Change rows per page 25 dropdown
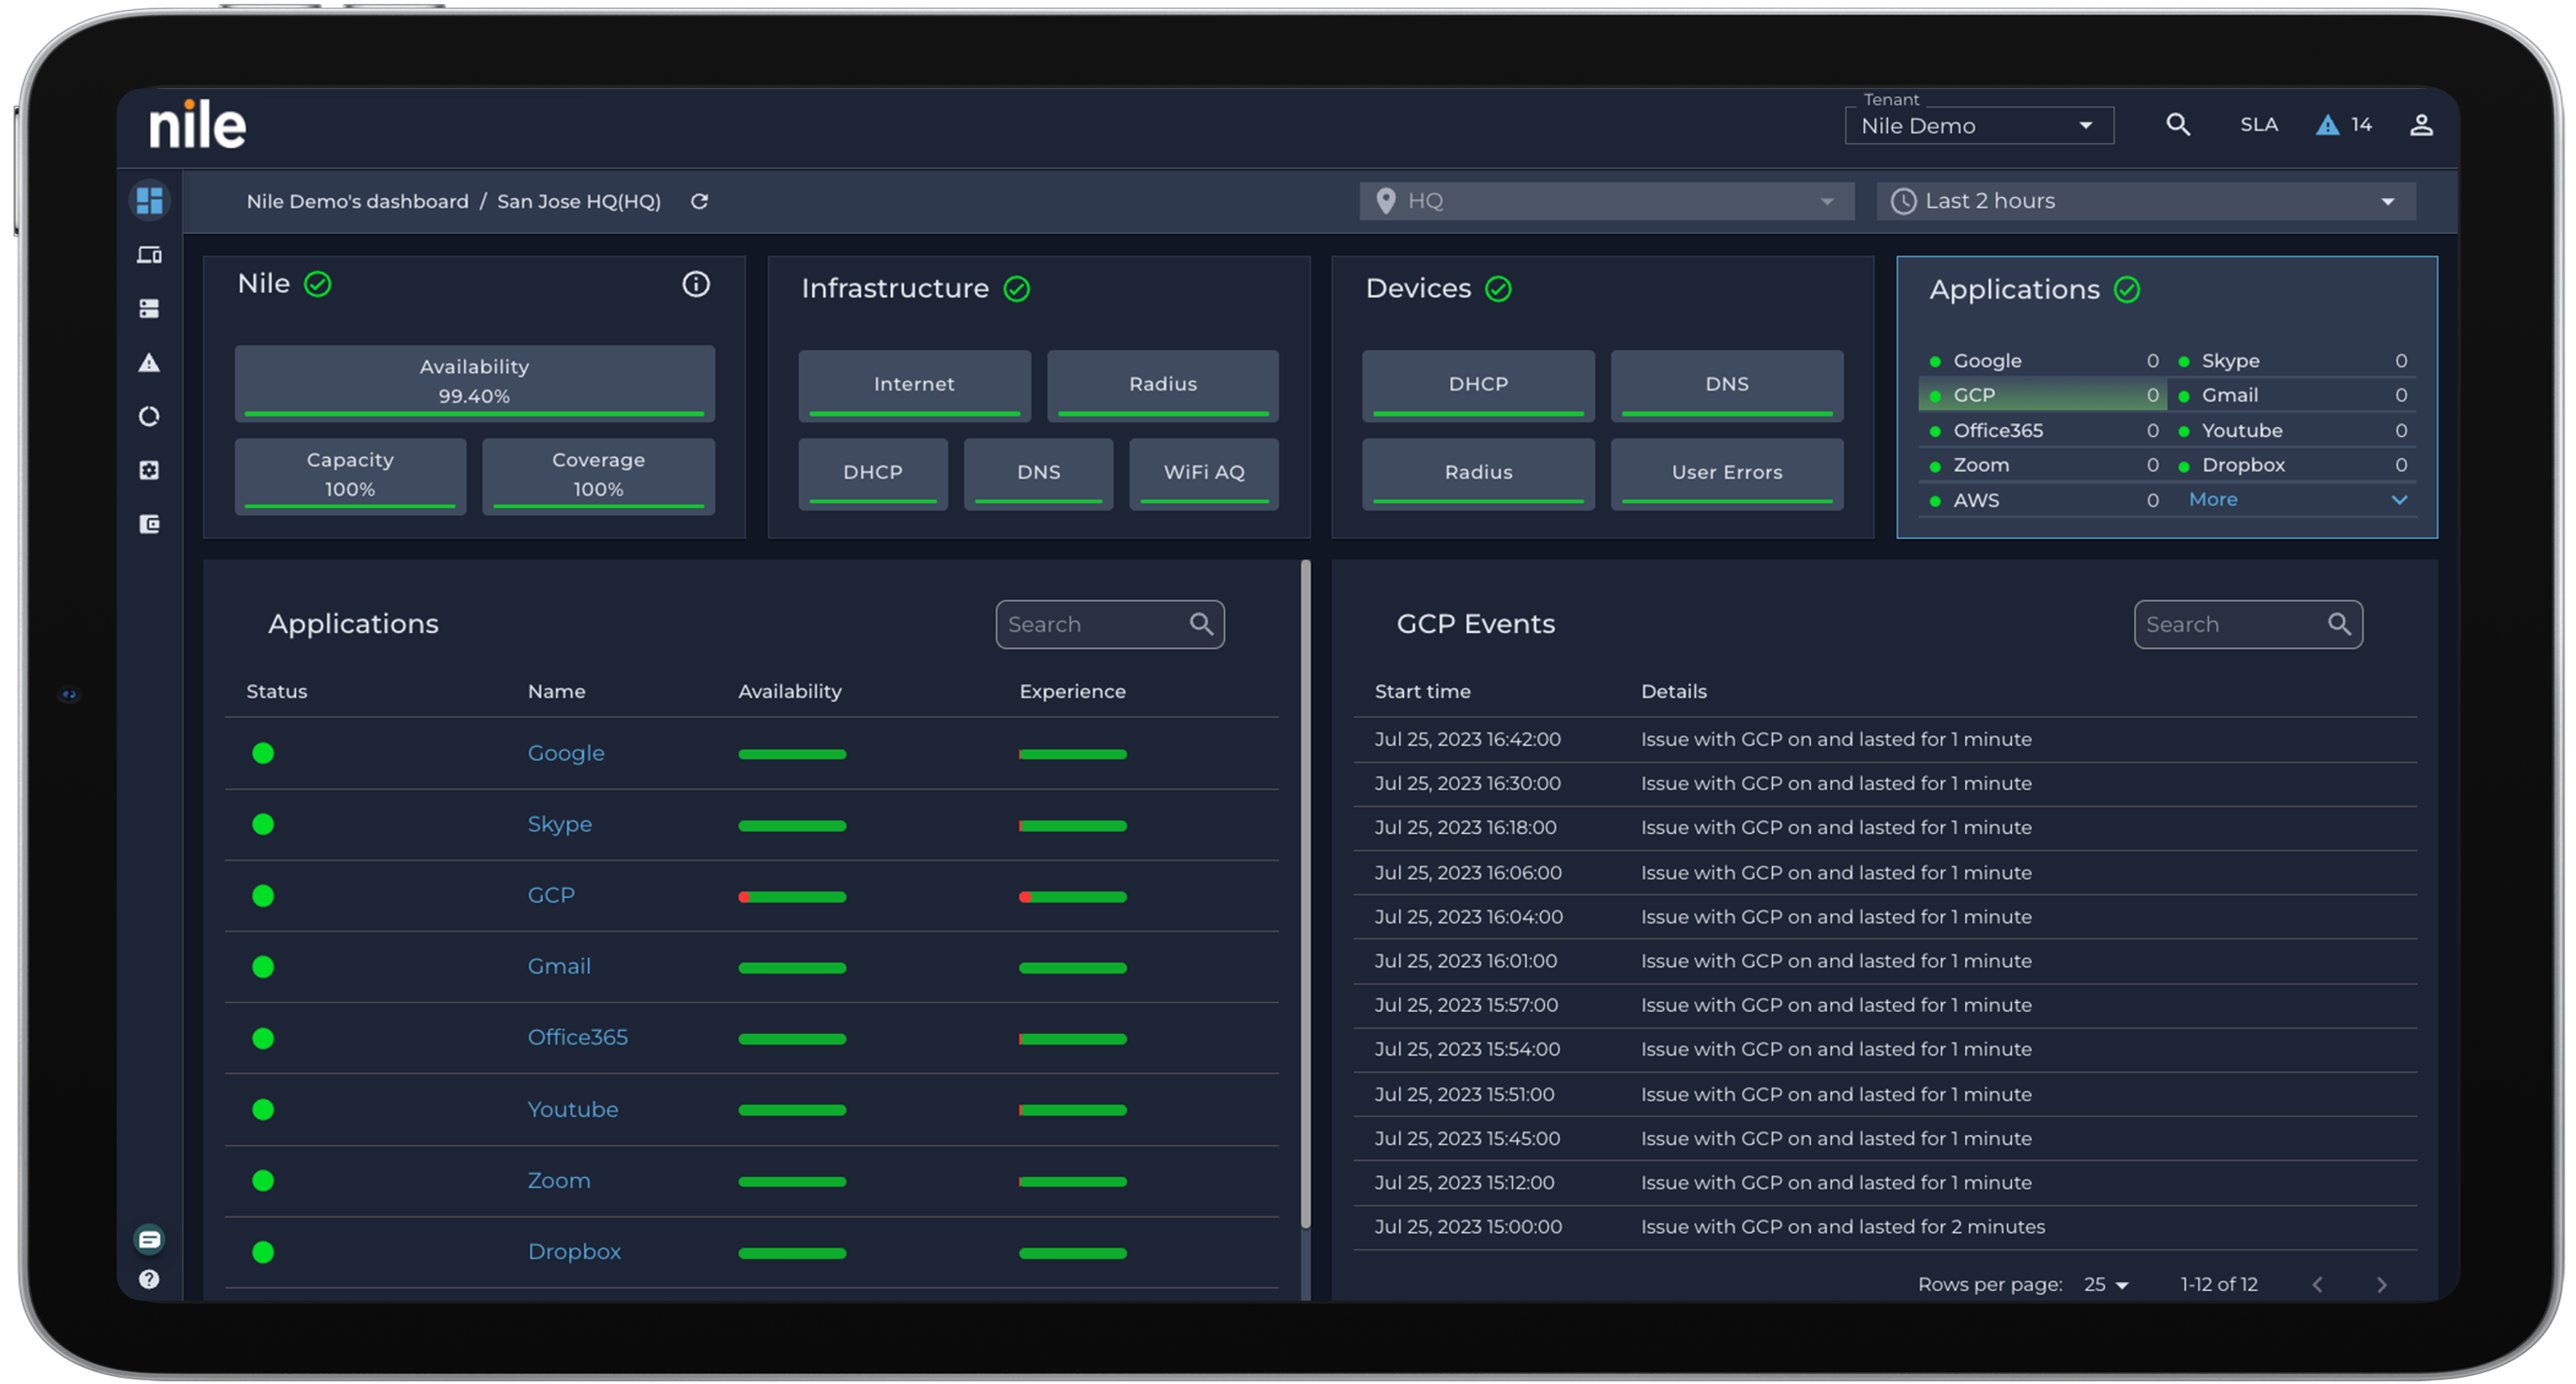2576x1384 pixels. click(2105, 1284)
